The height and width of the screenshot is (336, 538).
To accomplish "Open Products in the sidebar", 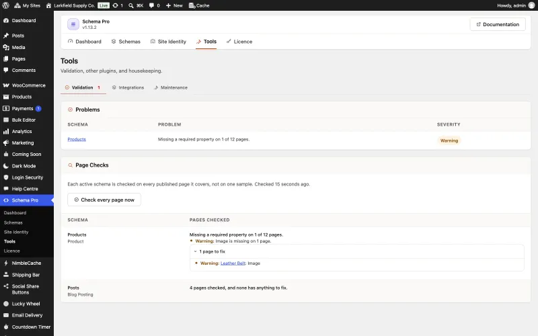I will (27, 97).
